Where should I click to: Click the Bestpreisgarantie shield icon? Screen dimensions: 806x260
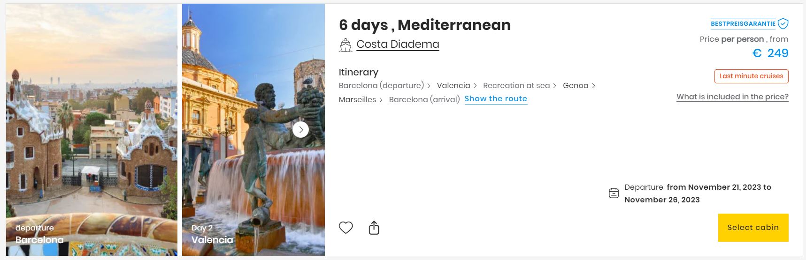click(x=783, y=23)
